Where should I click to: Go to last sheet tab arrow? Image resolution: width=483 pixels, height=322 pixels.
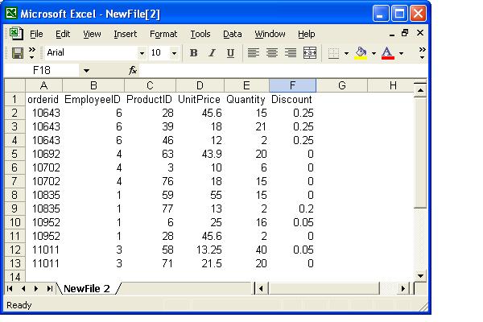click(x=49, y=289)
